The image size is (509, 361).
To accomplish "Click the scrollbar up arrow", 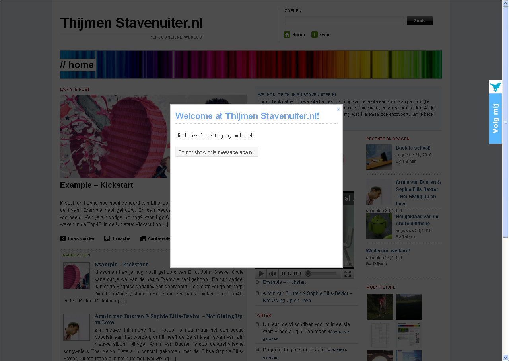I will click(x=505, y=4).
